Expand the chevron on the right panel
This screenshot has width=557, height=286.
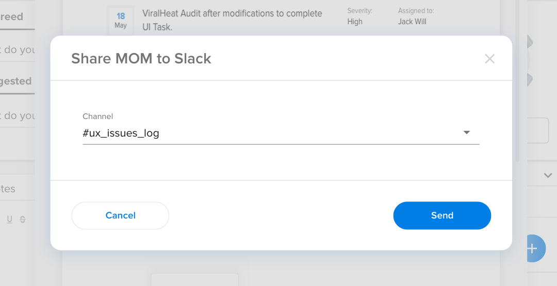[x=548, y=176]
